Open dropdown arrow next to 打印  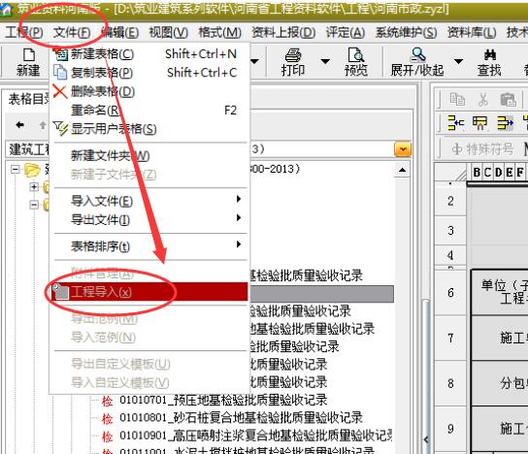(325, 61)
